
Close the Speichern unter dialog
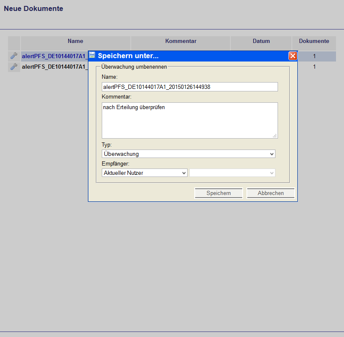click(293, 56)
